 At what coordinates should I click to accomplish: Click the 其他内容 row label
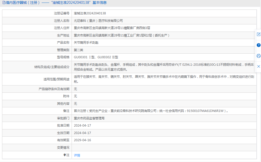click(x=63, y=103)
